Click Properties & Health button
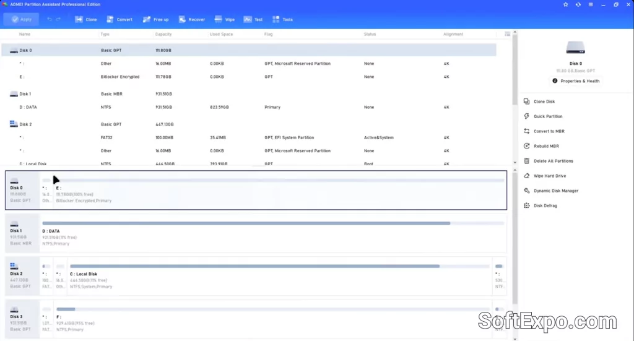Image resolution: width=634 pixels, height=341 pixels. (576, 81)
